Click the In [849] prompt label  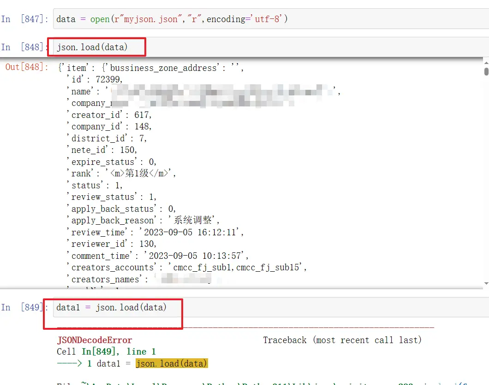[x=24, y=307]
